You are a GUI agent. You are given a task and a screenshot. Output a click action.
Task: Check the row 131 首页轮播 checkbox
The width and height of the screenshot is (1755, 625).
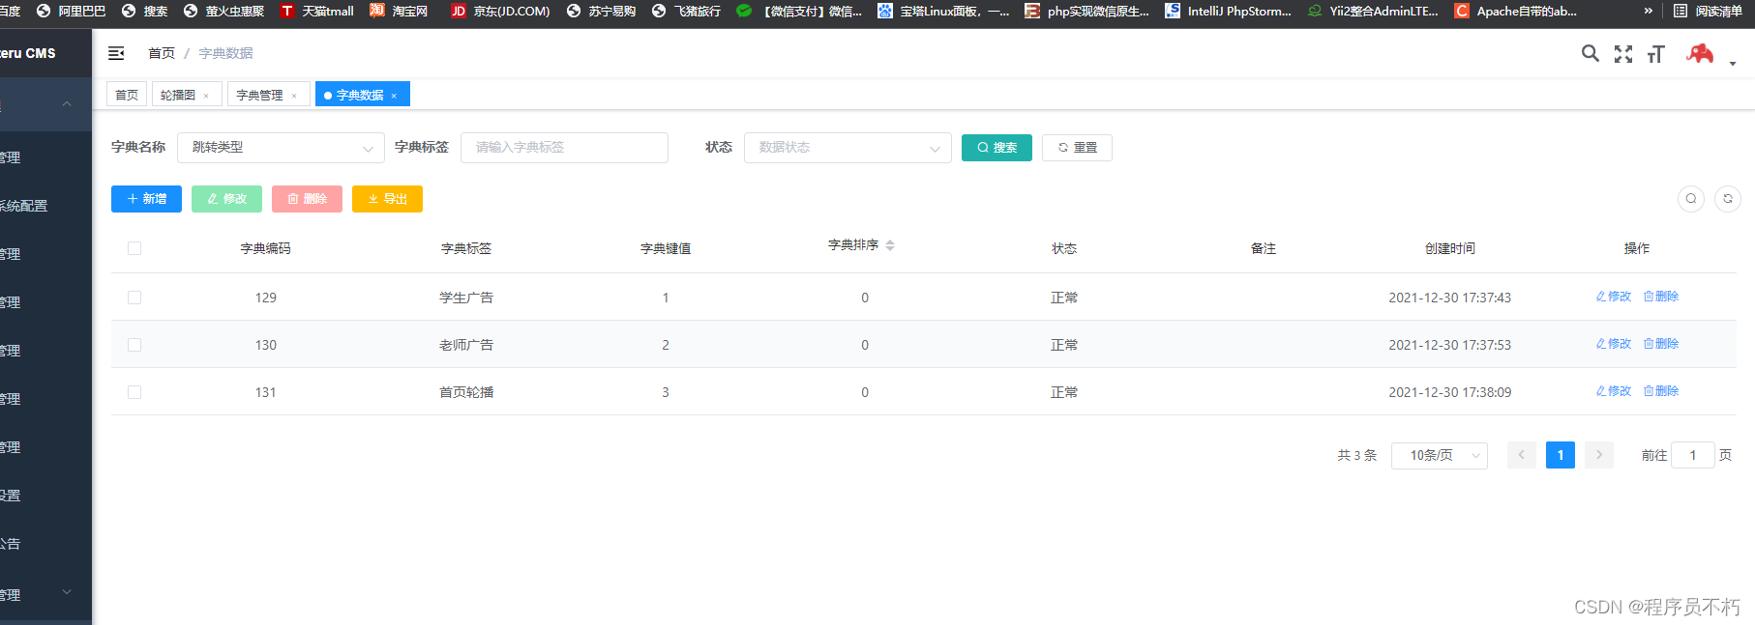click(134, 392)
